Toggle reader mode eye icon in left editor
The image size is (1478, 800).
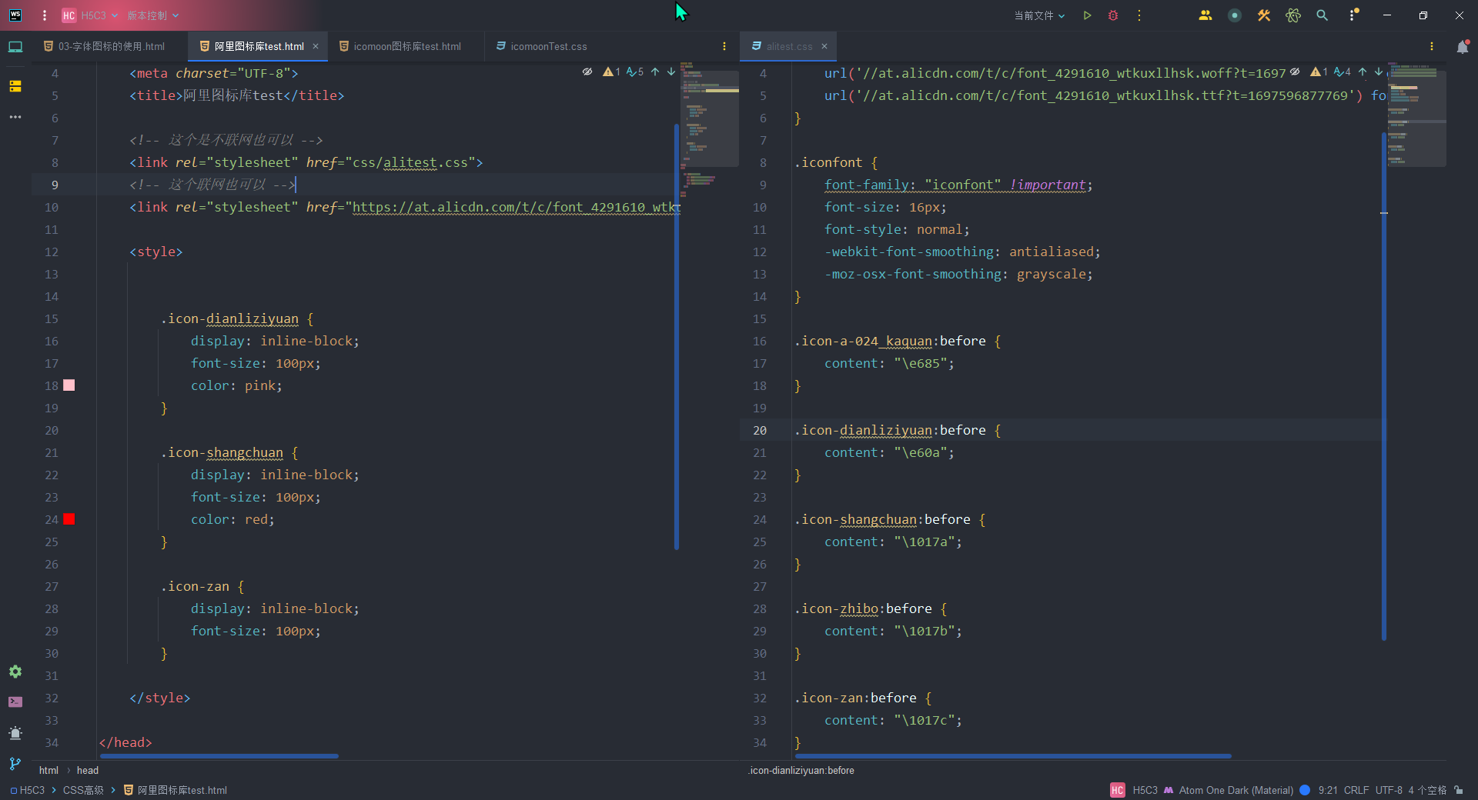587,72
